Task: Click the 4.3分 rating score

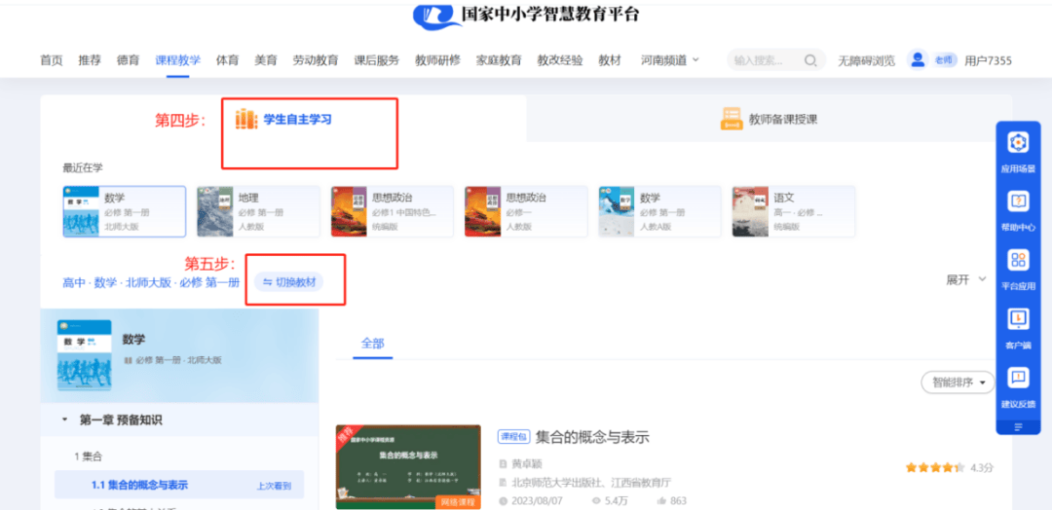Action: [982, 467]
